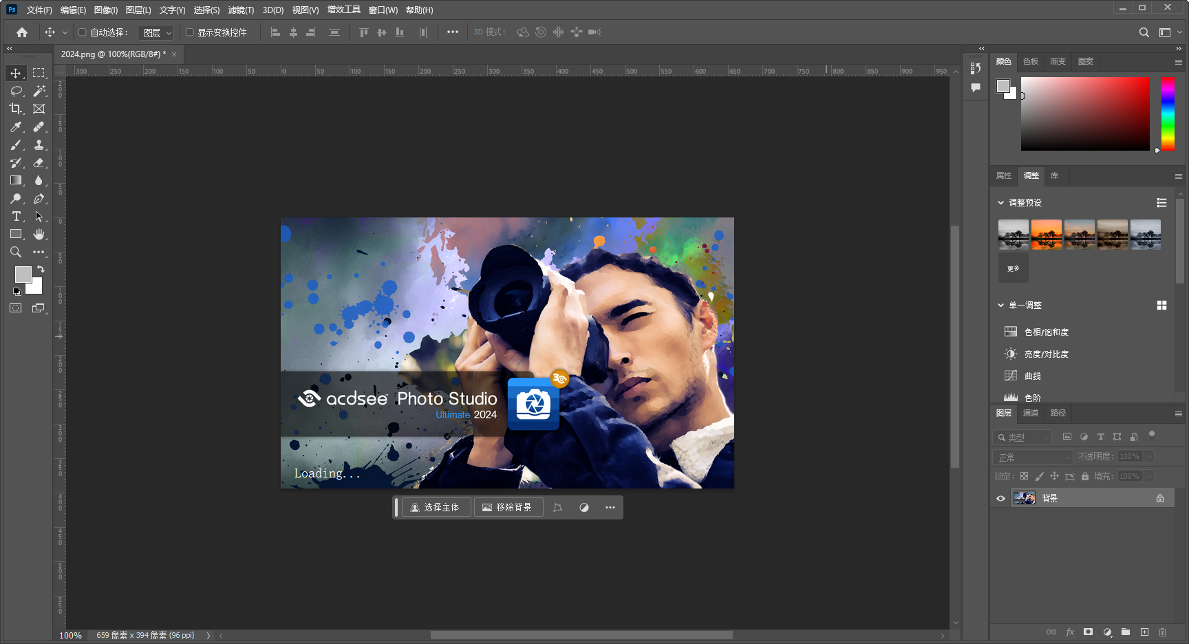Screen dimensions: 1189x644
Task: Click the Home icon in options bar
Action: [x=22, y=32]
